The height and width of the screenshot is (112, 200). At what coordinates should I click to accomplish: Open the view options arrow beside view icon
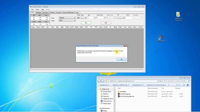tap(180, 85)
